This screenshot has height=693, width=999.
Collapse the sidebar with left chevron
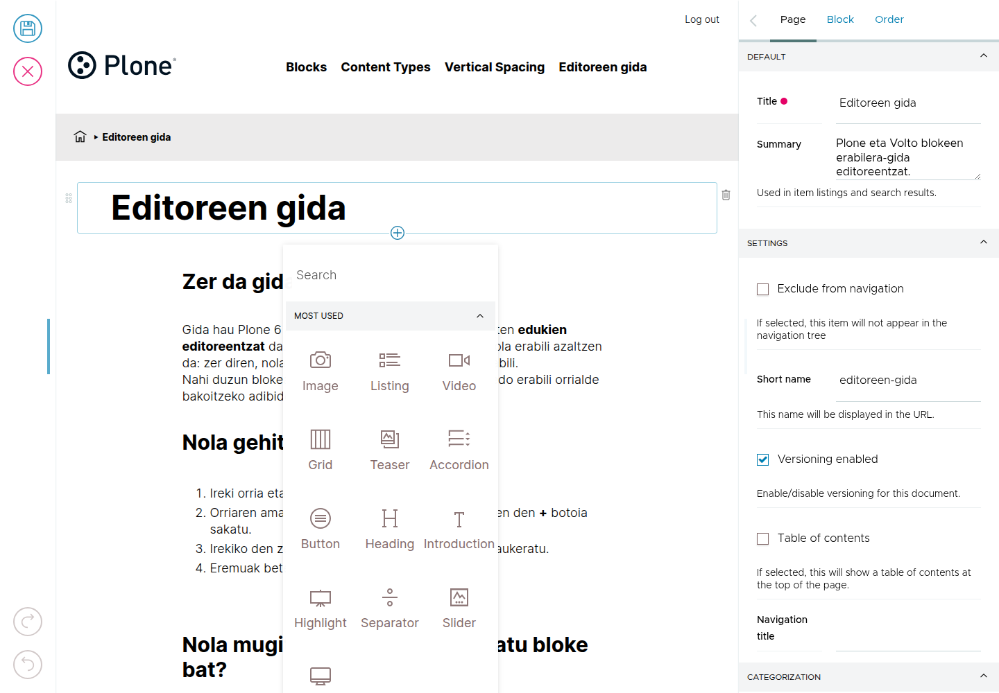[753, 20]
